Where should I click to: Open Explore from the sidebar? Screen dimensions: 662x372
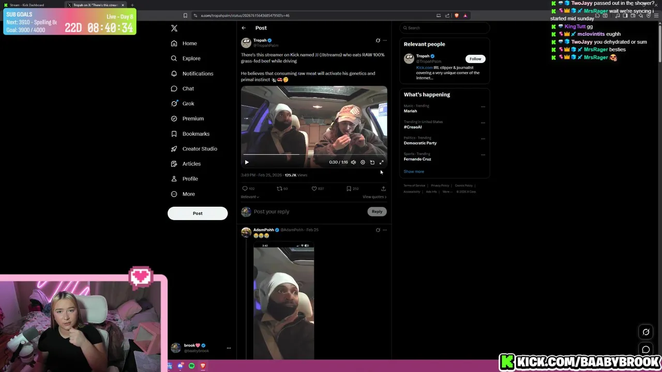pyautogui.click(x=186, y=58)
